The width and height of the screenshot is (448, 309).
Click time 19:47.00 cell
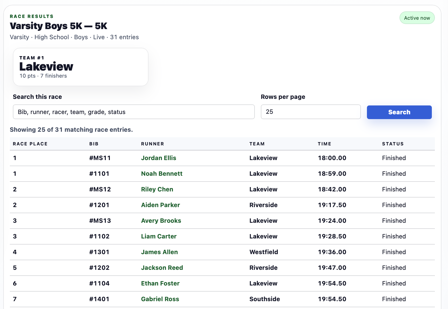coord(332,268)
